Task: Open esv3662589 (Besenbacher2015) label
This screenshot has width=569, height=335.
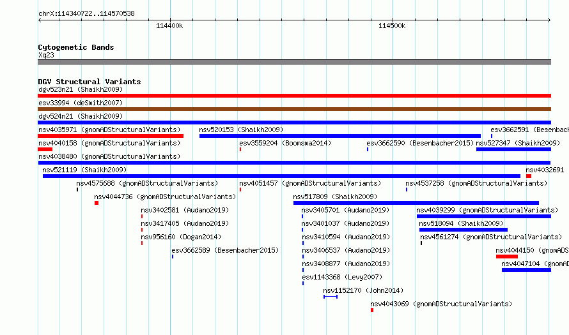Action: click(x=225, y=250)
